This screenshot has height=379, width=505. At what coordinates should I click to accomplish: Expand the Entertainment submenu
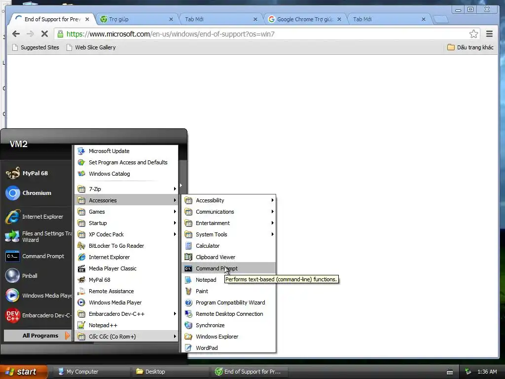229,223
